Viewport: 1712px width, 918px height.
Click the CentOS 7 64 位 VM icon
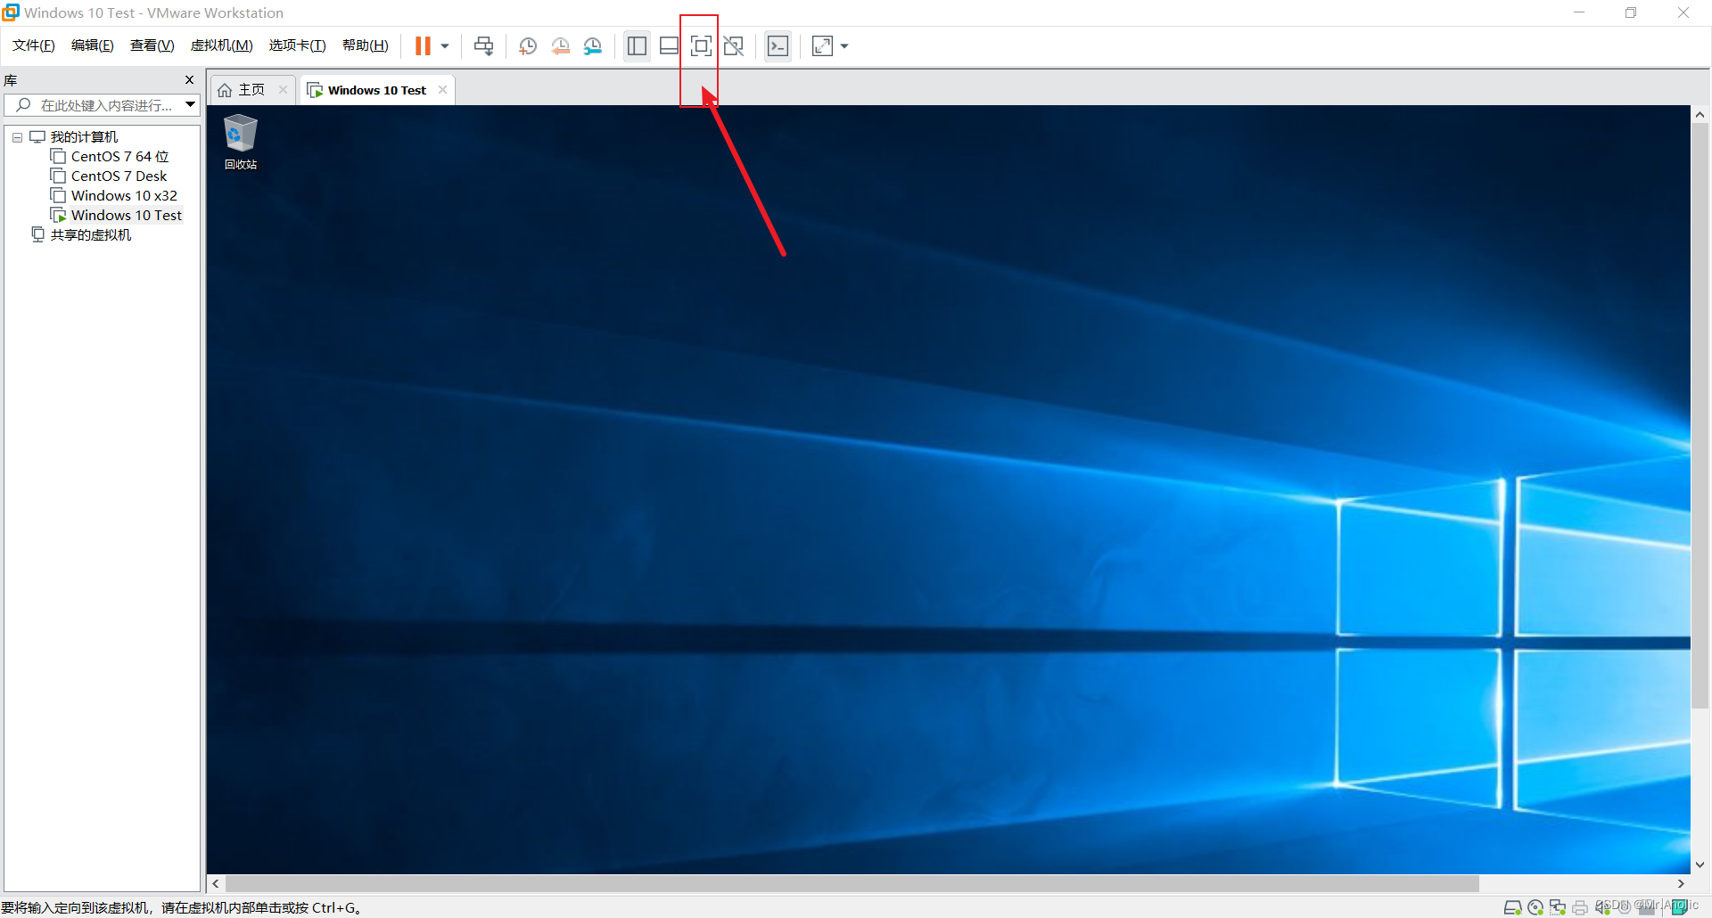pos(58,157)
